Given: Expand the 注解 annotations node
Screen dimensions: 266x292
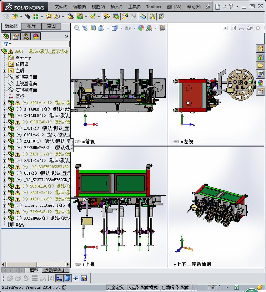Looking at the screenshot, I should pos(5,71).
